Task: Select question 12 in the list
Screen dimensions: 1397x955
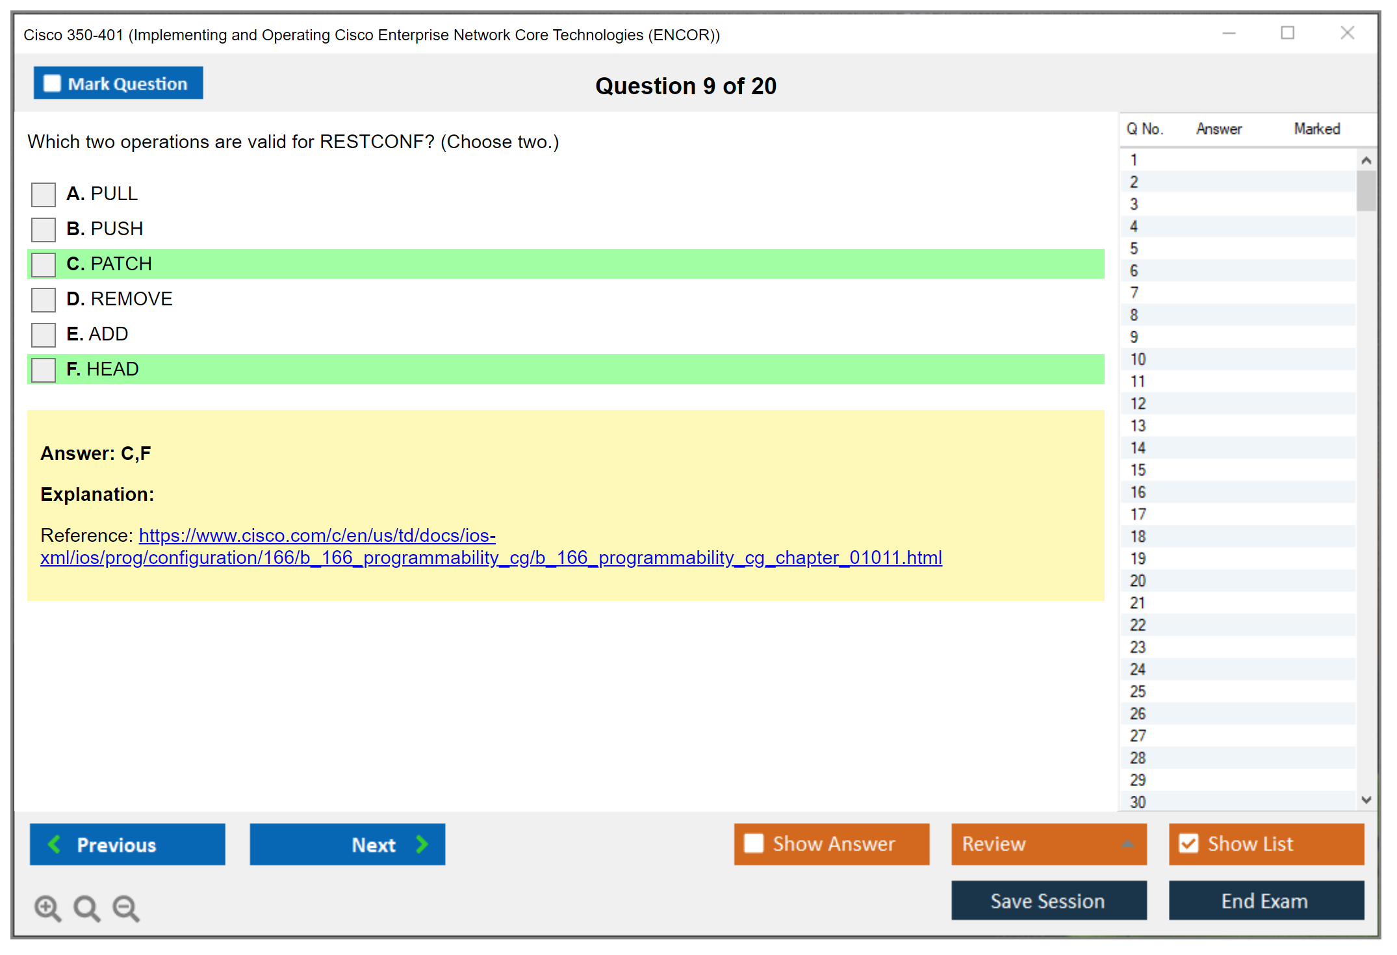Action: tap(1138, 403)
